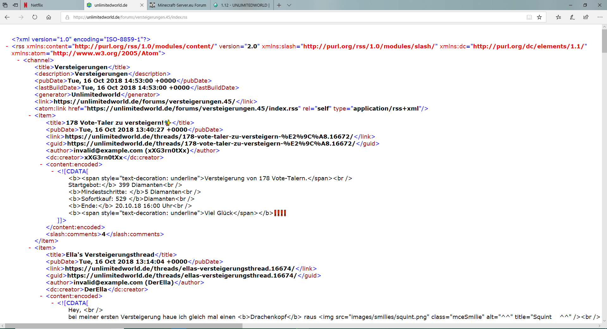Close the unlimitedworld.de tab
Image resolution: width=607 pixels, height=329 pixels.
pos(142,5)
